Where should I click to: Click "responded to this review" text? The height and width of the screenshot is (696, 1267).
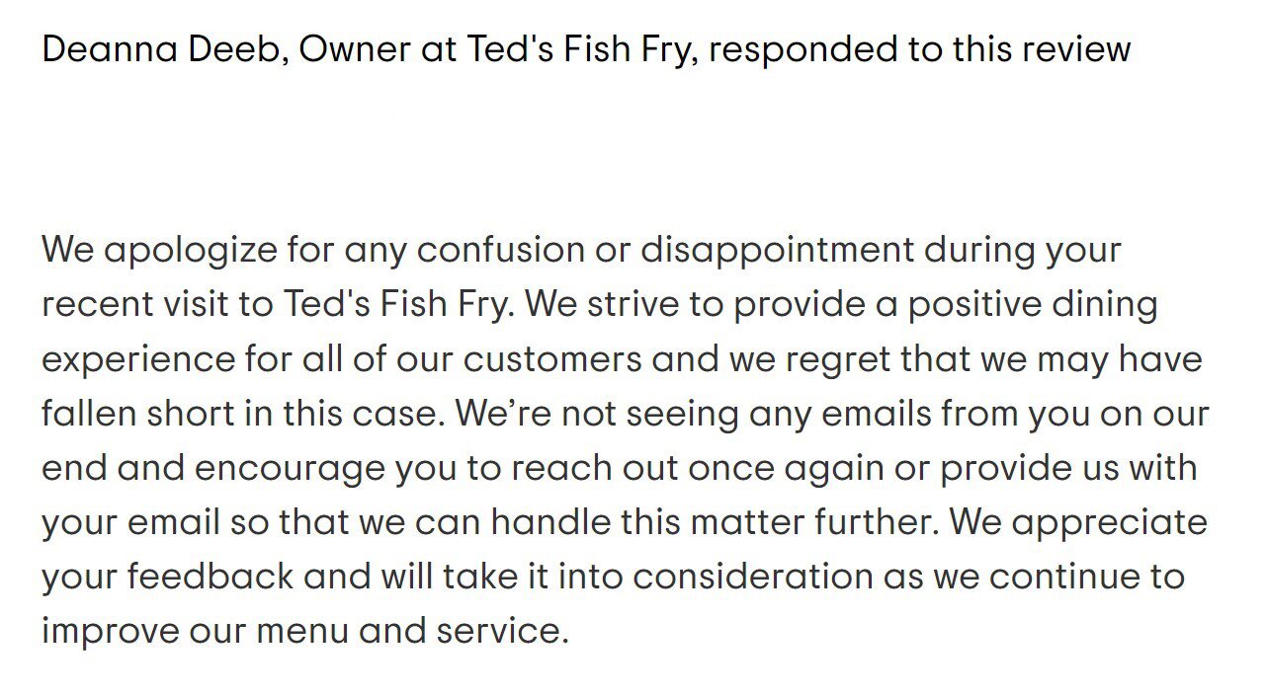click(x=919, y=48)
